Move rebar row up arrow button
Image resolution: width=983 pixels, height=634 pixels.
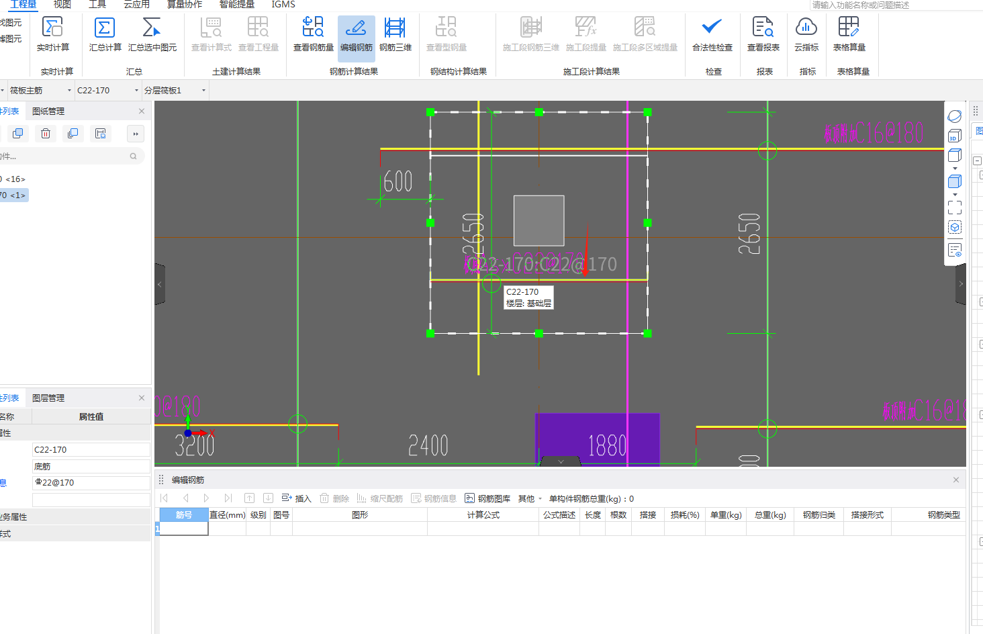click(249, 498)
